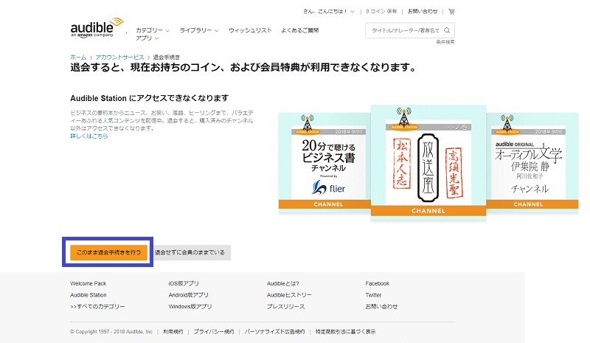
Task: Open 利用規約 in footer
Action: click(x=173, y=332)
